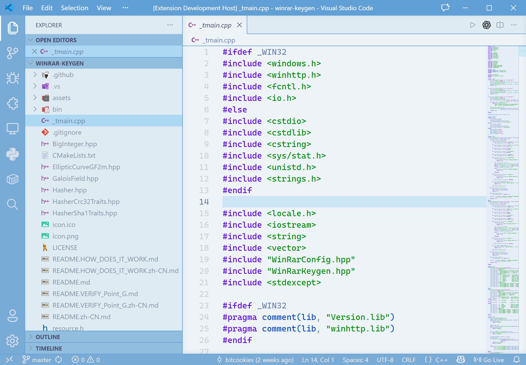The width and height of the screenshot is (526, 365).
Task: Click the Go Live server button
Action: [x=489, y=360]
